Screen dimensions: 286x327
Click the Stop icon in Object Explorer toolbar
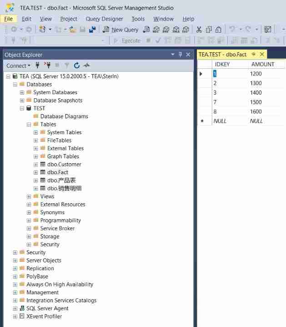[57, 65]
